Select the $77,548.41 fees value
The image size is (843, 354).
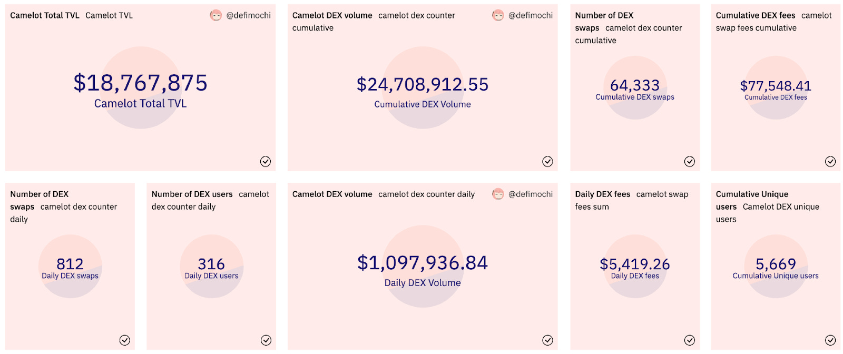(776, 86)
